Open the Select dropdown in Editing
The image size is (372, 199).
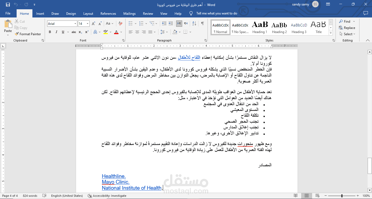tap(347, 34)
